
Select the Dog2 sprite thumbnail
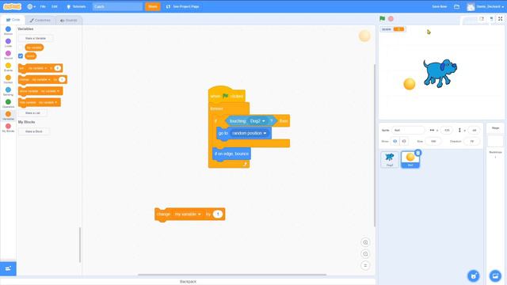[x=390, y=159]
